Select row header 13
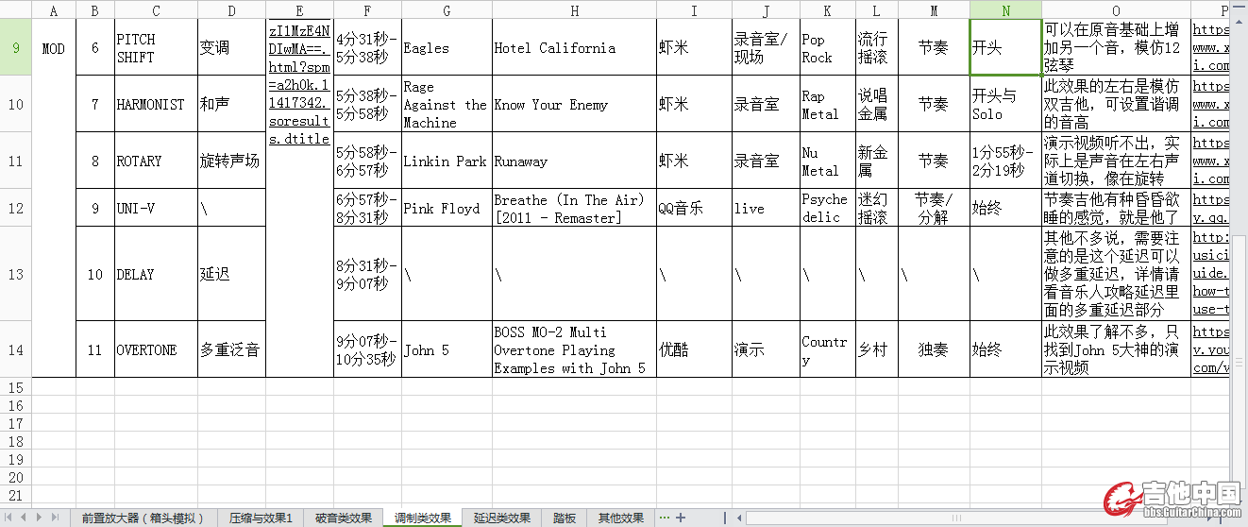Image resolution: width=1248 pixels, height=527 pixels. pos(15,274)
